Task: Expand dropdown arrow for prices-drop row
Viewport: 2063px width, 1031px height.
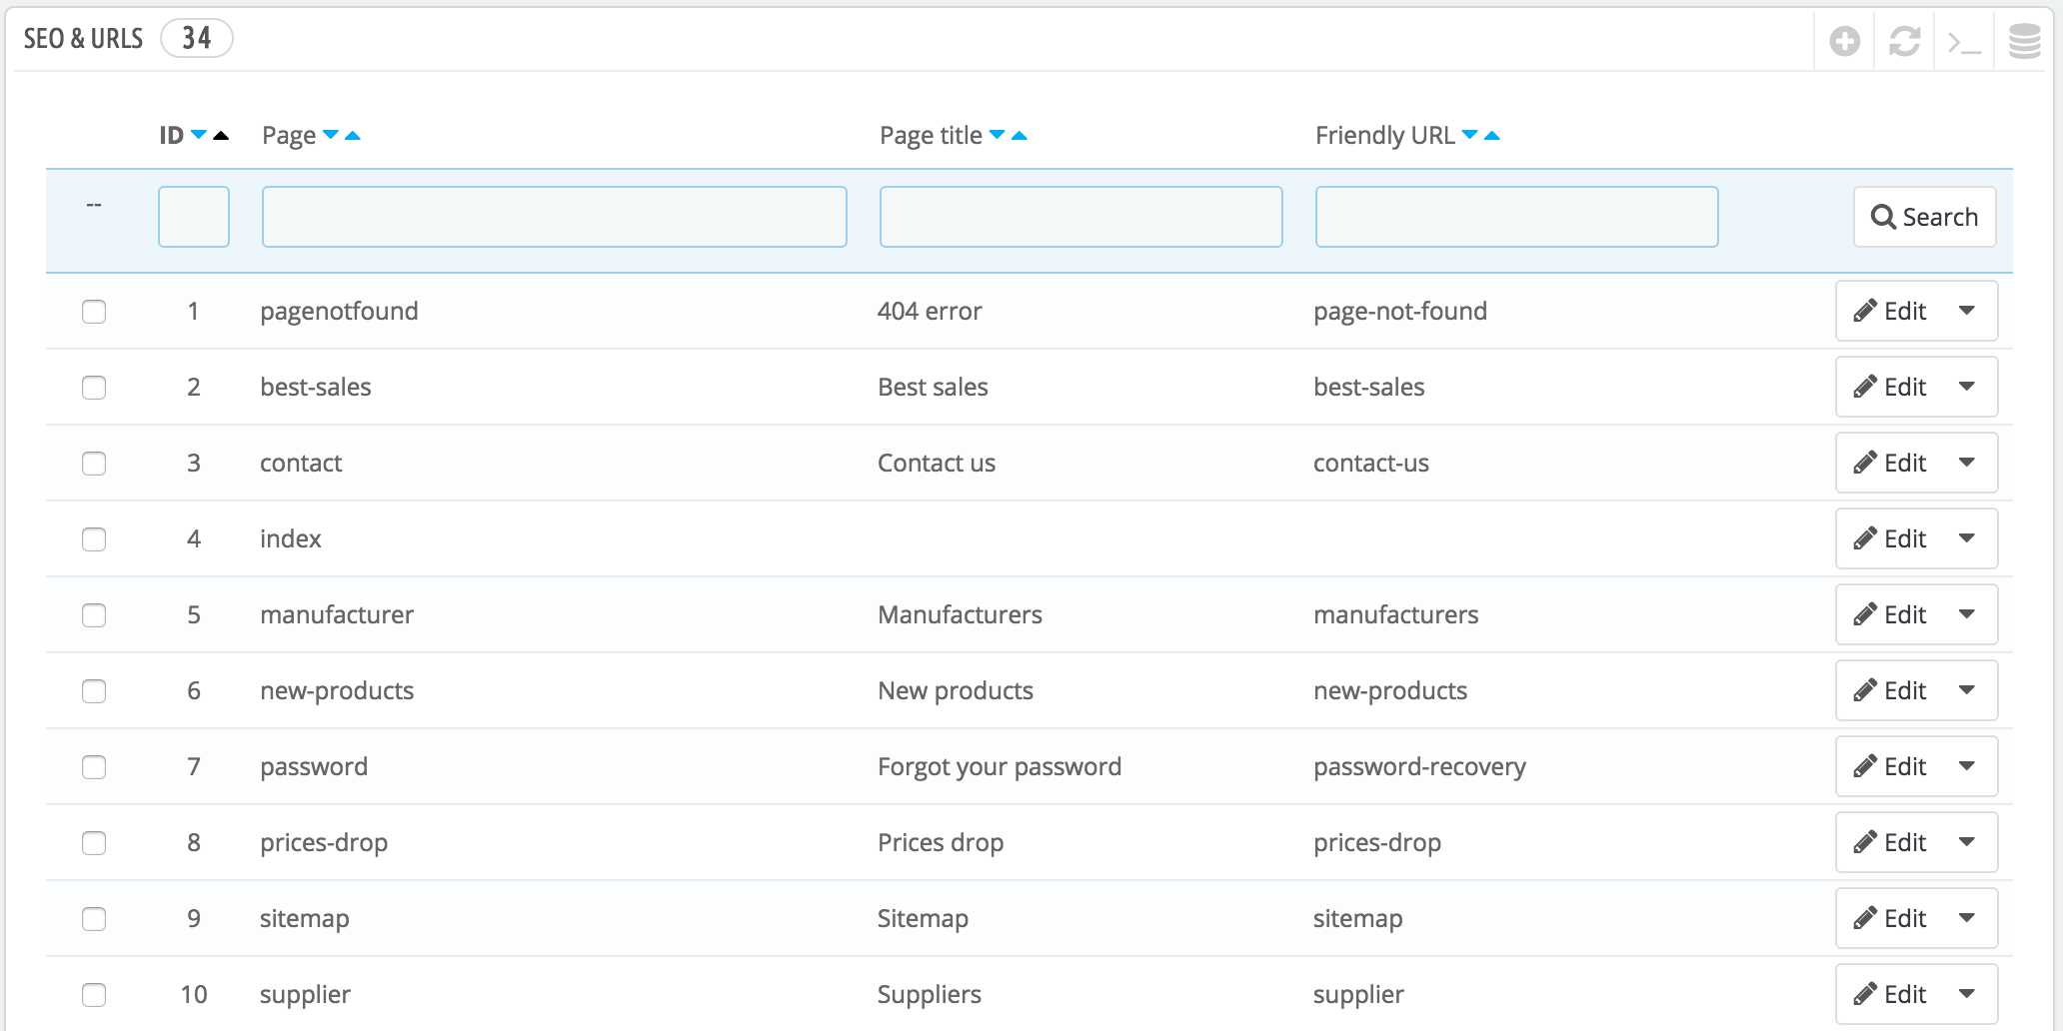Action: pos(1967,842)
